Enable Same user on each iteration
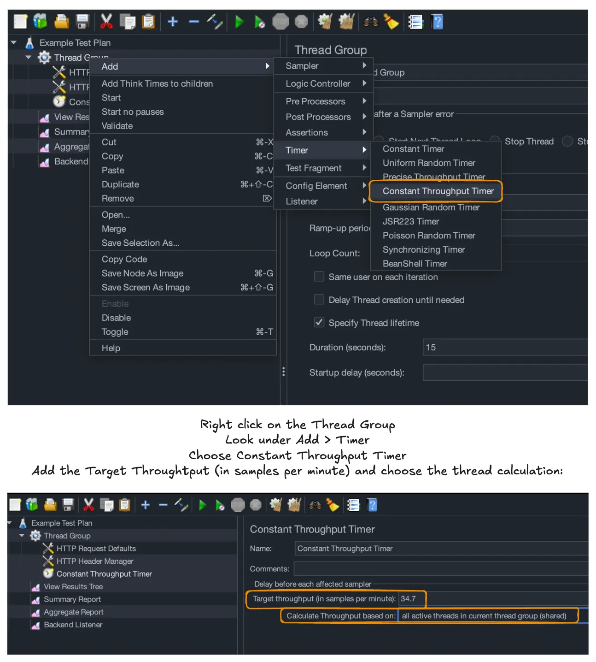 pyautogui.click(x=319, y=277)
